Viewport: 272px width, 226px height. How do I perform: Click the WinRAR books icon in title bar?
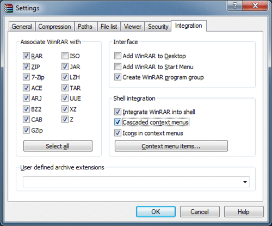[9, 8]
